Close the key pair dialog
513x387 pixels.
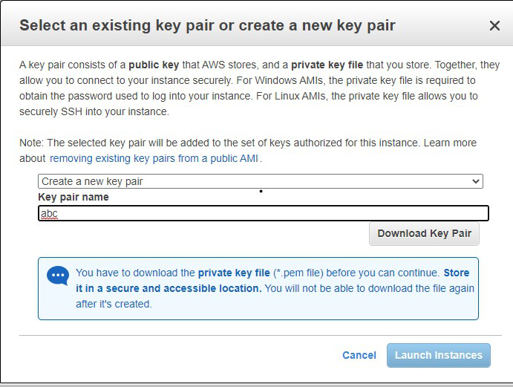pyautogui.click(x=494, y=25)
